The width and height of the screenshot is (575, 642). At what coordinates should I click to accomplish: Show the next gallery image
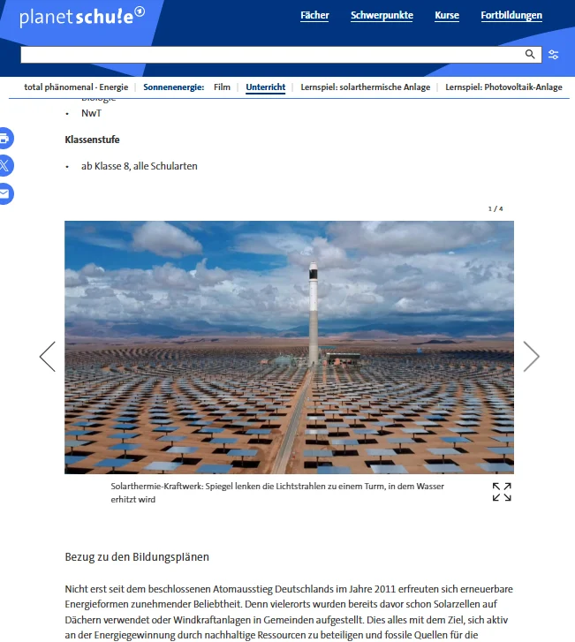click(531, 357)
